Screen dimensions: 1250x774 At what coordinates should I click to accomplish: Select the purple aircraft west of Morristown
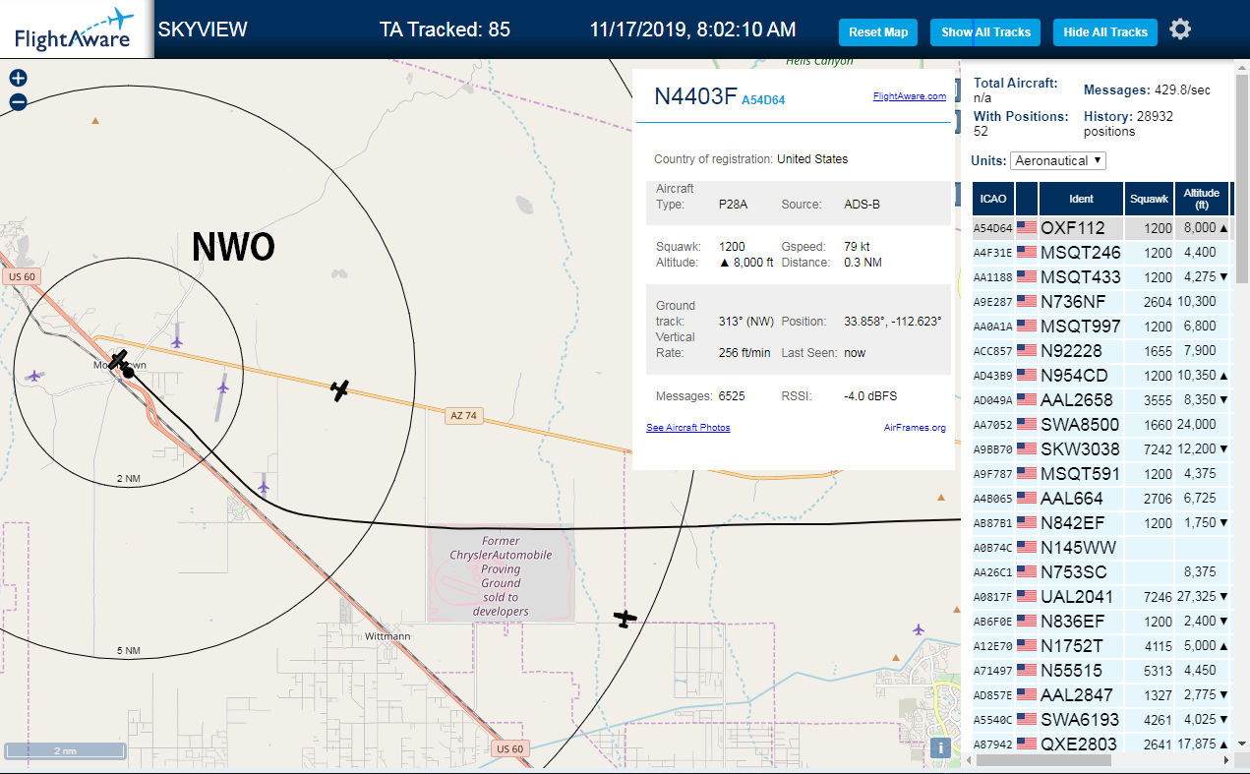[x=35, y=375]
